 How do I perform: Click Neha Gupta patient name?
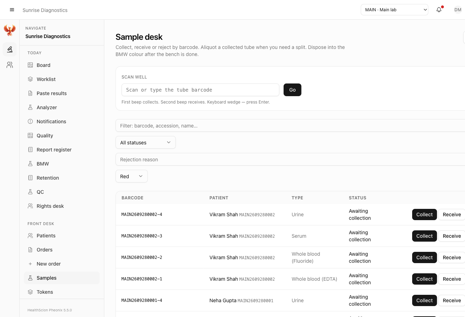[x=223, y=300]
